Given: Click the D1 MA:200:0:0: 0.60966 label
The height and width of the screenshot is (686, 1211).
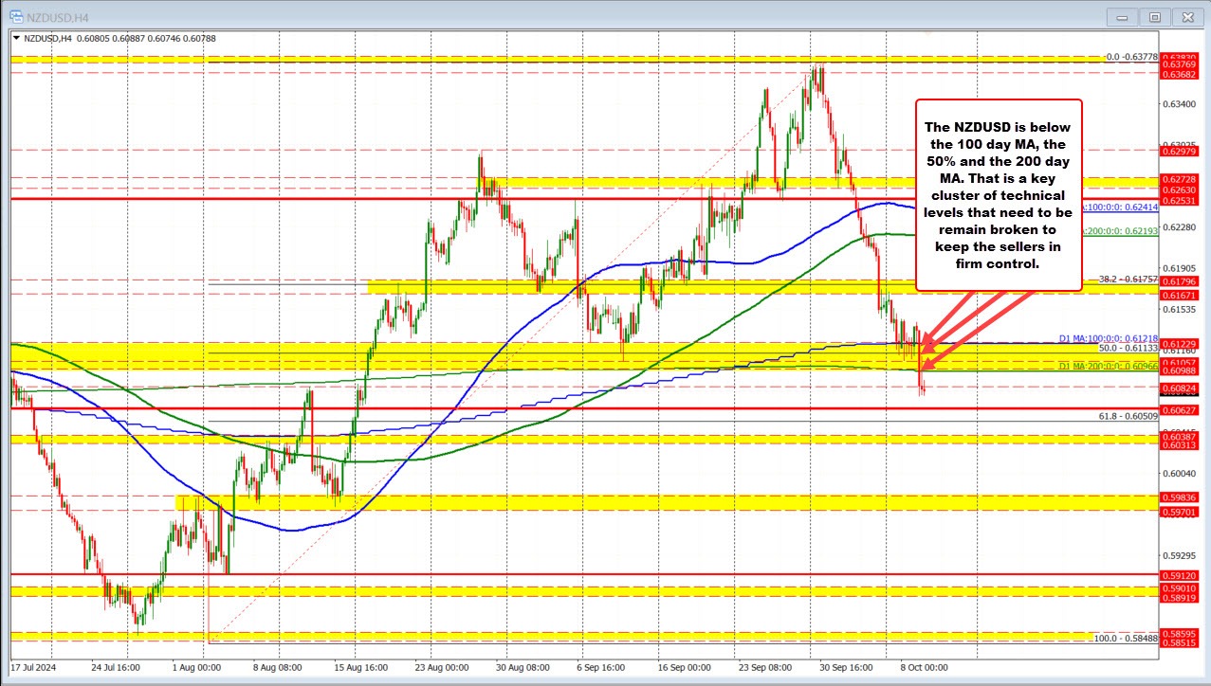Looking at the screenshot, I should [x=1108, y=366].
